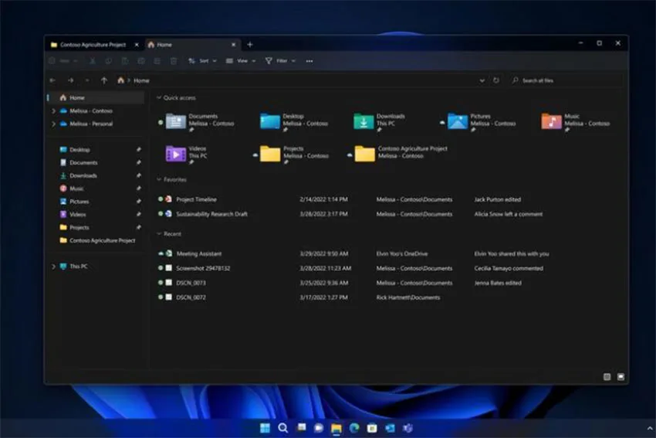Click the Search all files field
The width and height of the screenshot is (656, 438).
coord(566,80)
